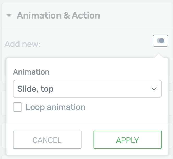This screenshot has width=173, height=159.
Task: Expand animation choices via the down chevron
Action: (154, 89)
